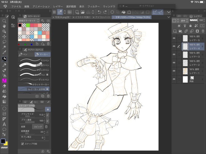Switch to the マーカー sub tool tab
Image resolution: width=206 pixels, height=154 pixels.
(42, 54)
